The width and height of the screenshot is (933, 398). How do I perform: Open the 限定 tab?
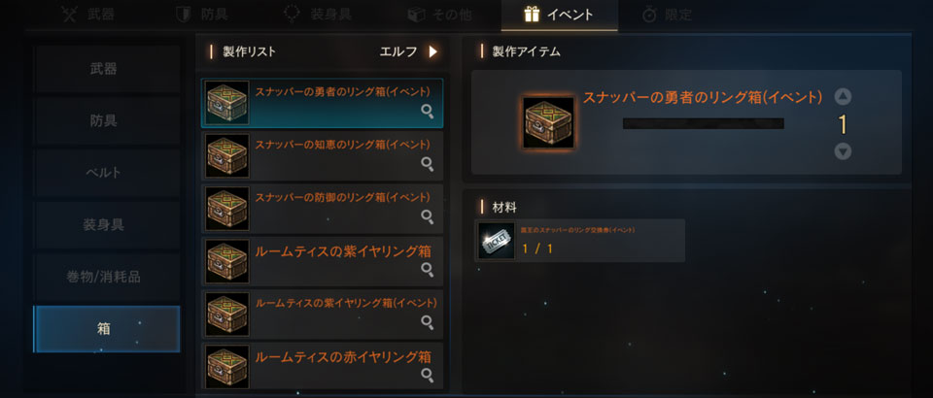(x=668, y=15)
